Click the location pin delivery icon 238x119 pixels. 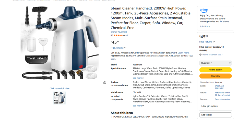tap(200, 55)
